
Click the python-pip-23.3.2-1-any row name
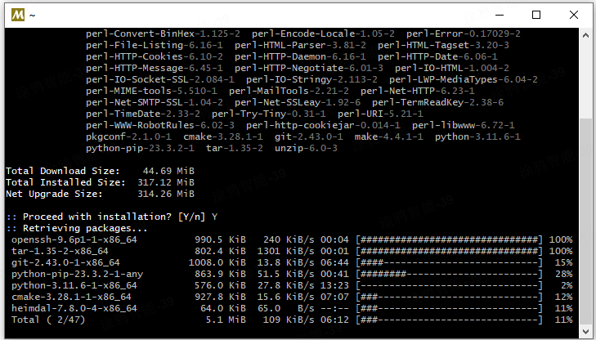pos(77,274)
